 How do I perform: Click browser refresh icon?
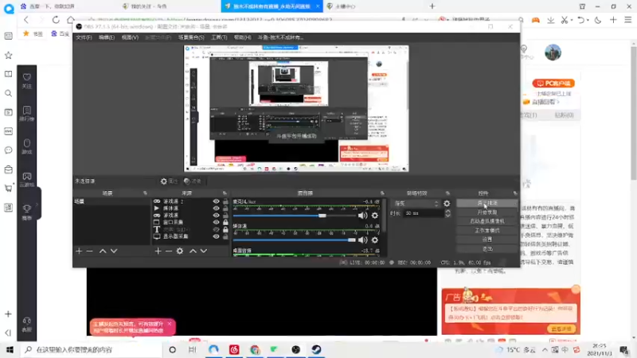pyautogui.click(x=56, y=19)
